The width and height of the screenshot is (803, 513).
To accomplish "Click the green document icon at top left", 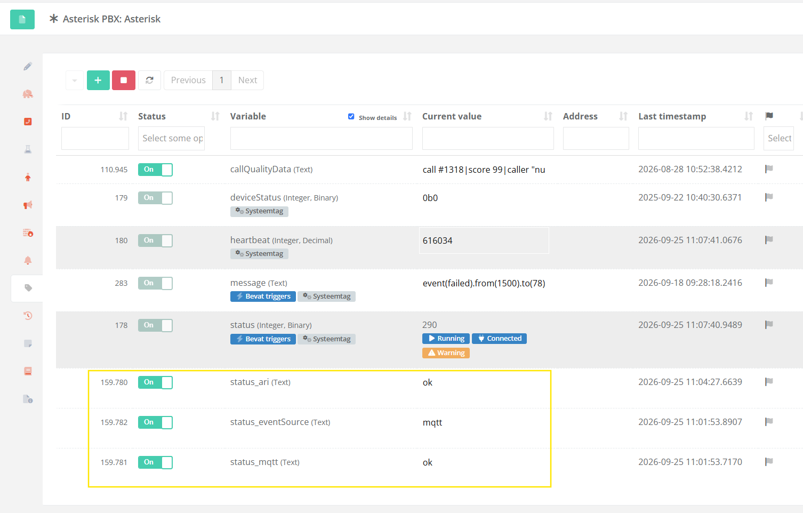I will coord(22,19).
